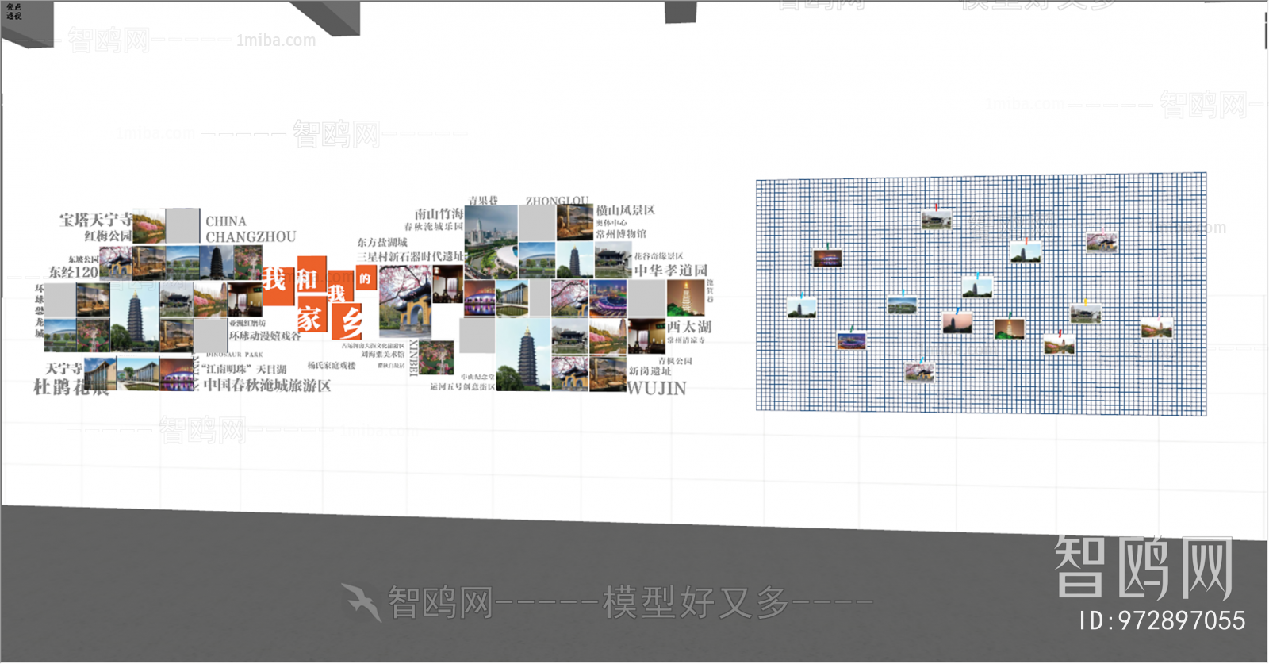Select the 红梅公园 label
Screen dimensions: 1269x664
tap(108, 236)
